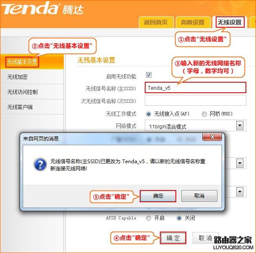This screenshot has width=256, height=253.
Task: Toggle the 启用无线功能 checkbox
Action: [x=149, y=75]
